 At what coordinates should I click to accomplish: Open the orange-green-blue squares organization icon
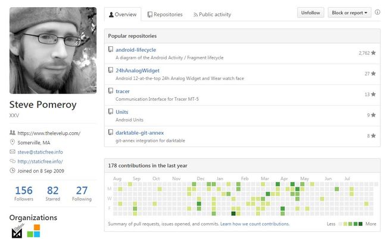33,231
